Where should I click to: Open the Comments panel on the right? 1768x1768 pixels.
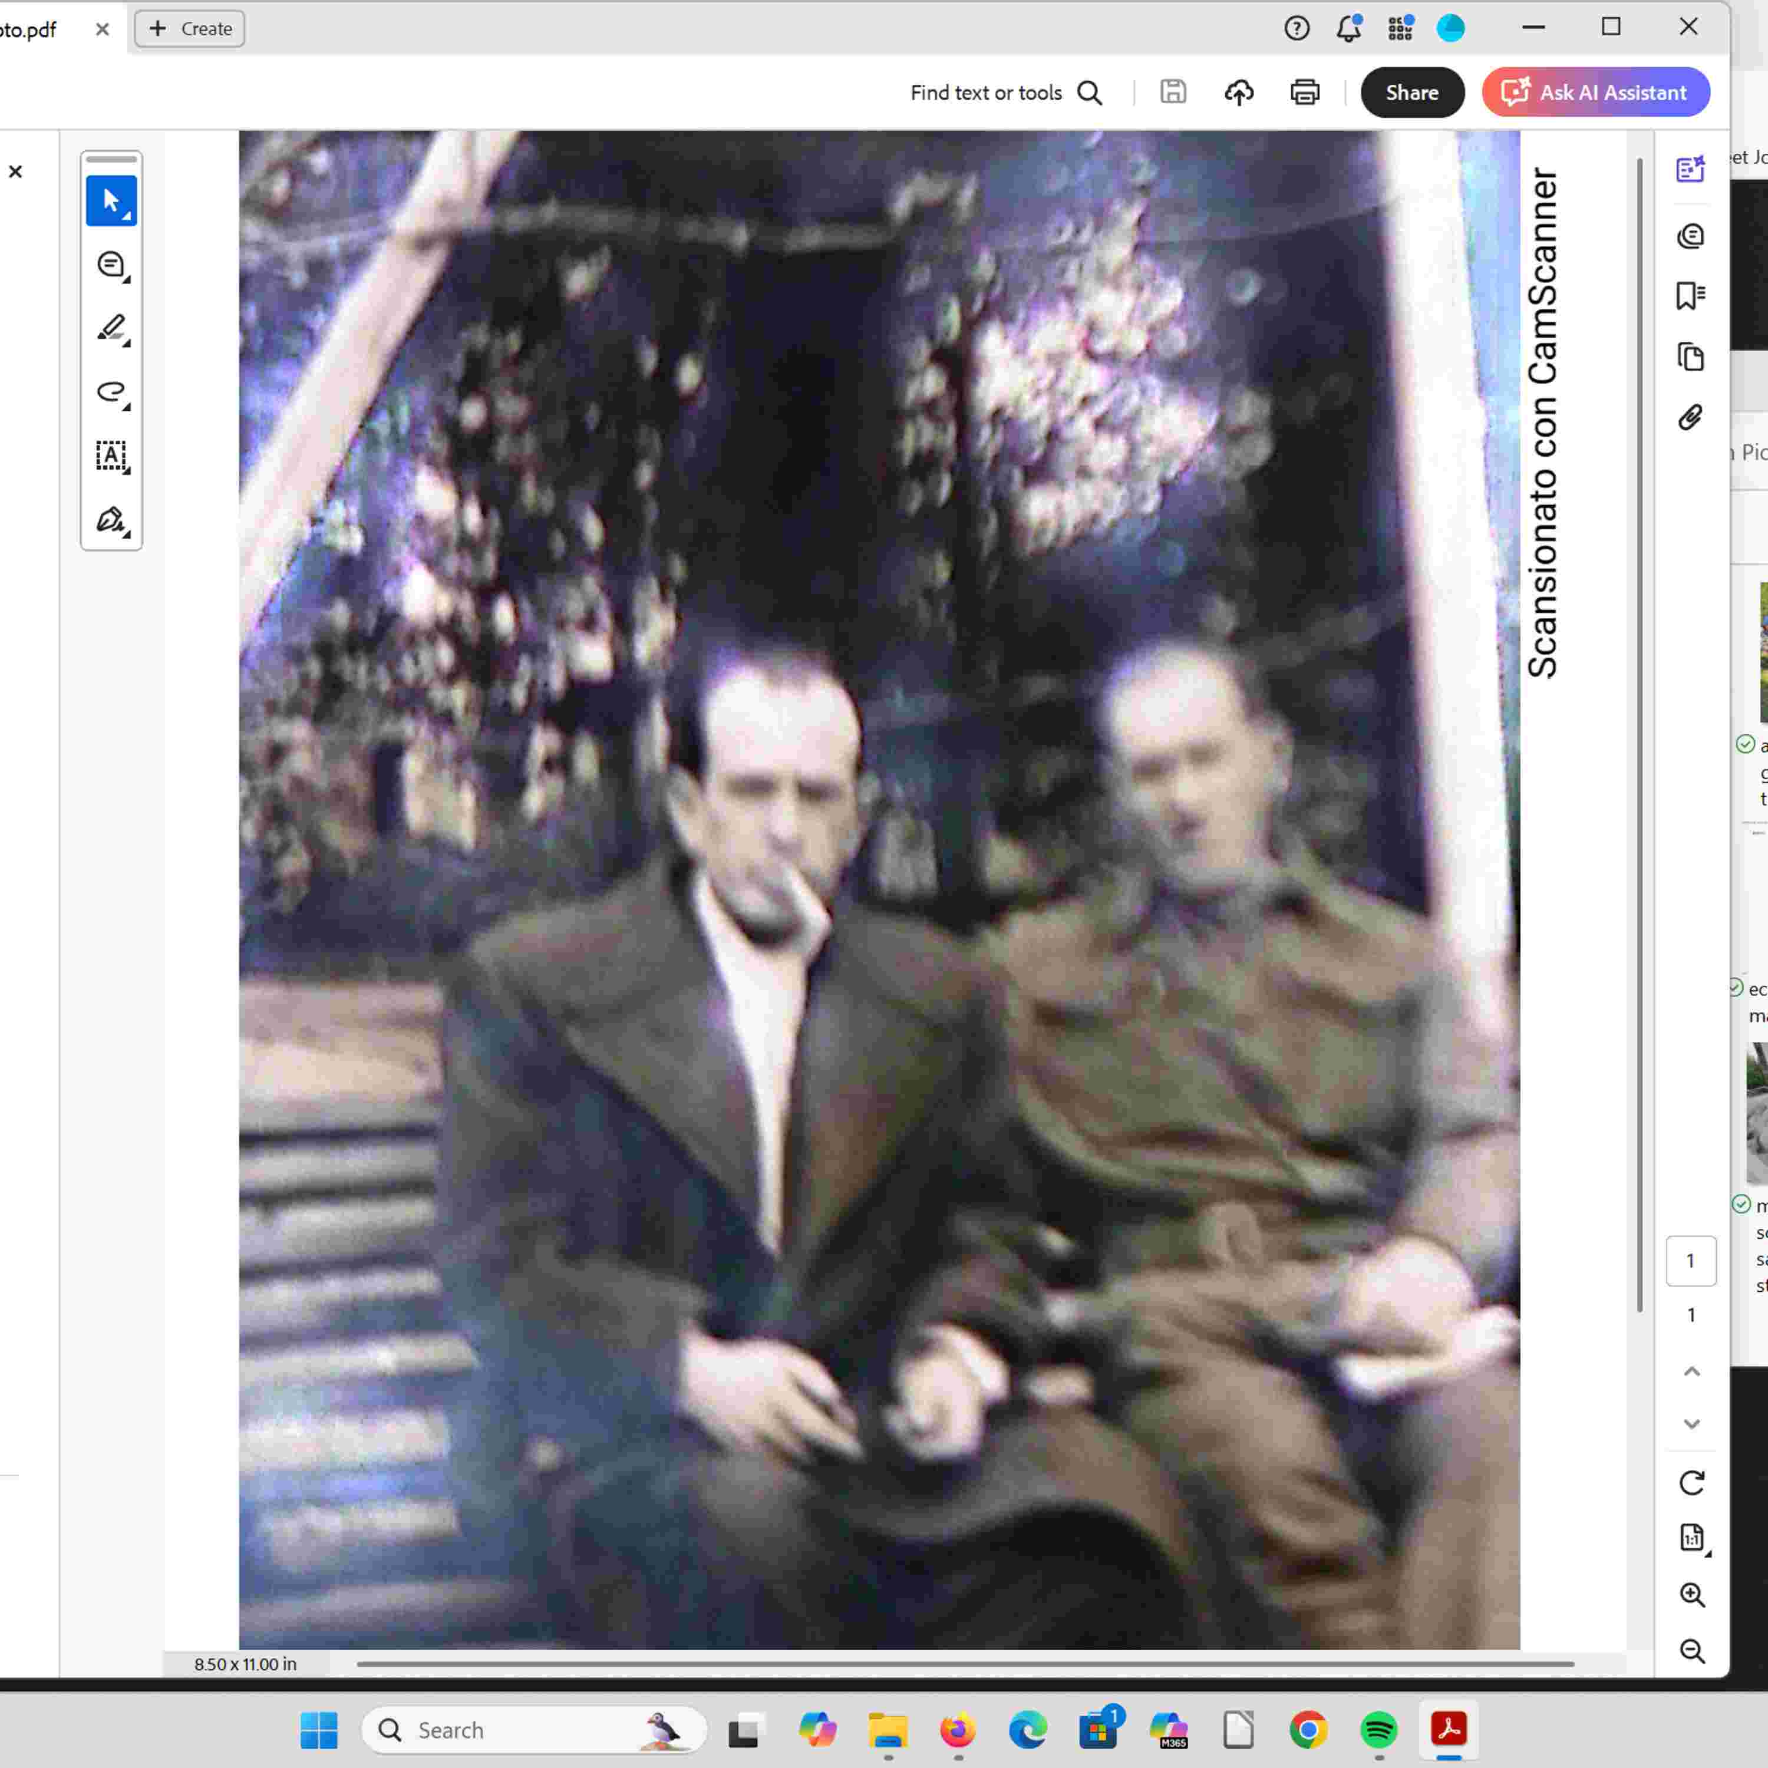pyautogui.click(x=1691, y=235)
